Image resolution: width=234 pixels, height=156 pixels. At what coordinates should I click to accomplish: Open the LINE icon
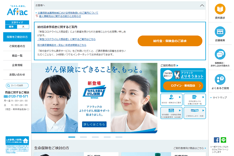pyautogui.click(x=223, y=140)
